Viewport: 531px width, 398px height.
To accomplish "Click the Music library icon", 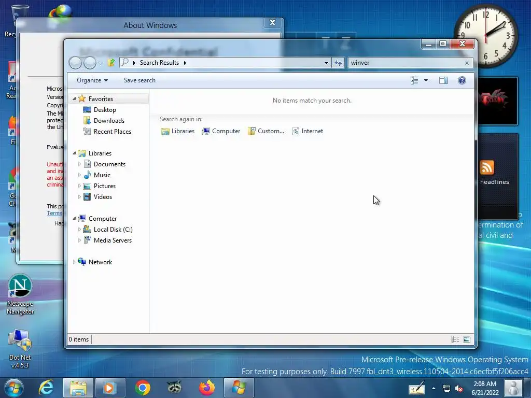I will coord(87,175).
